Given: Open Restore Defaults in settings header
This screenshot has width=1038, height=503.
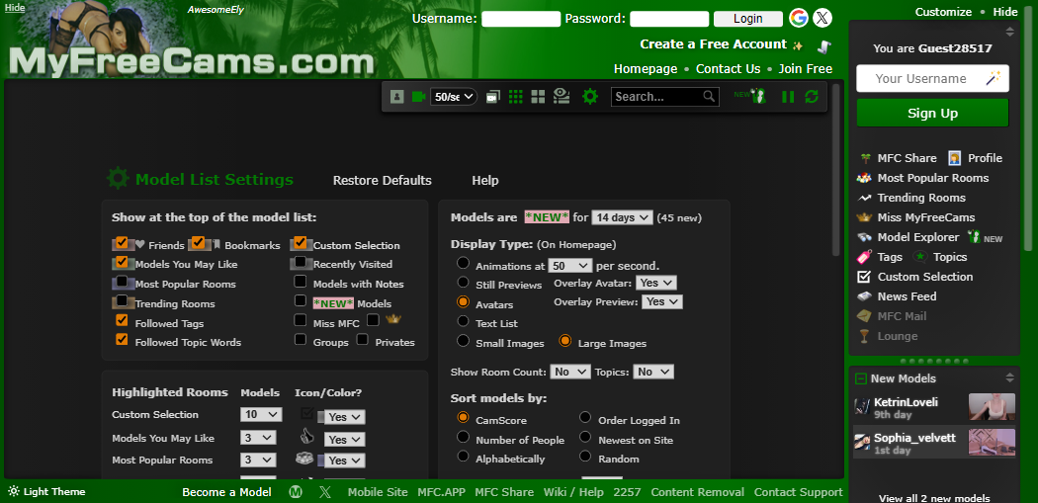Looking at the screenshot, I should (382, 181).
